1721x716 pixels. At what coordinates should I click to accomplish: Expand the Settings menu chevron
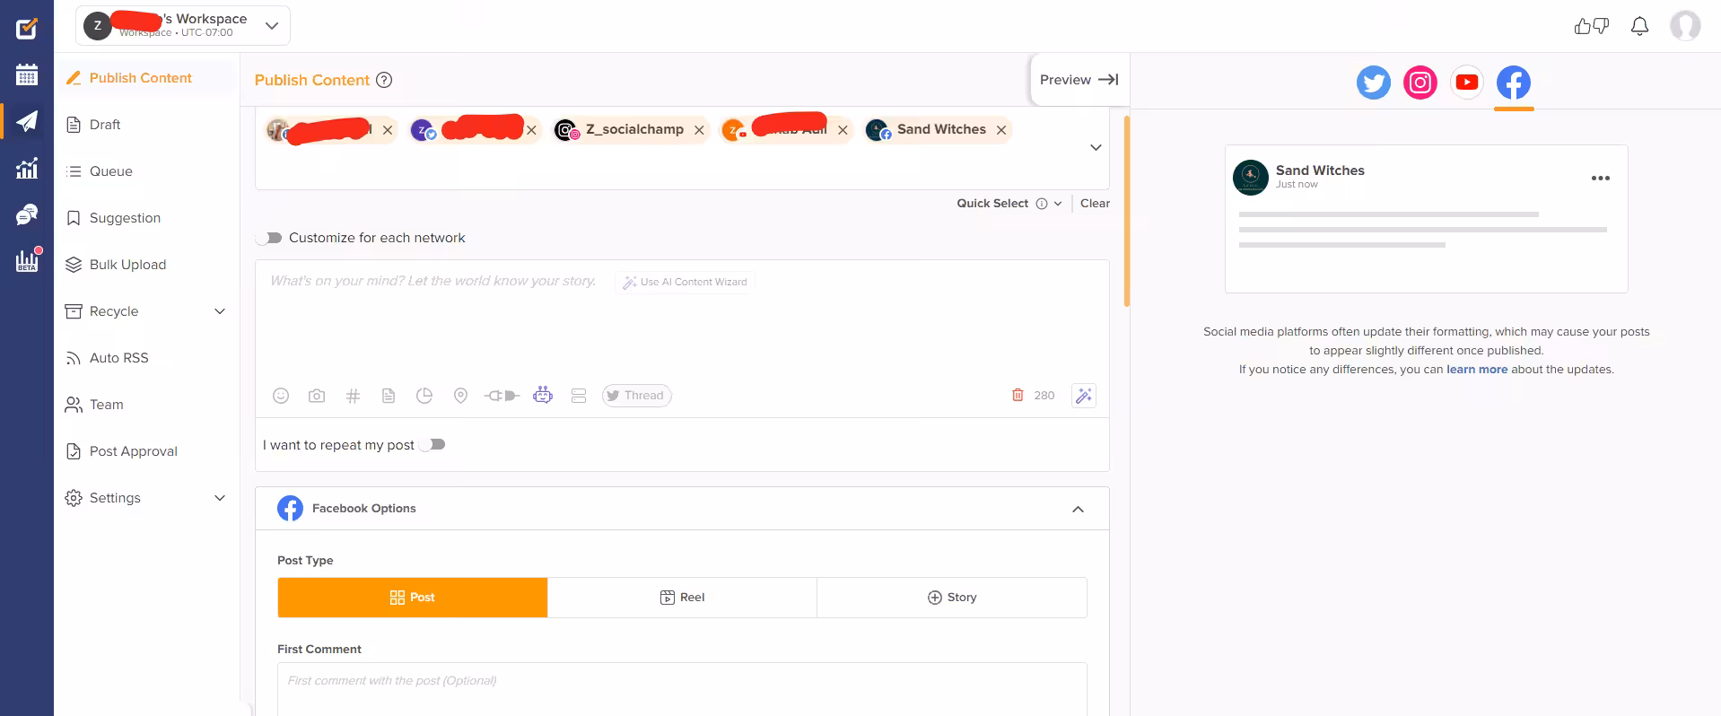(x=220, y=498)
